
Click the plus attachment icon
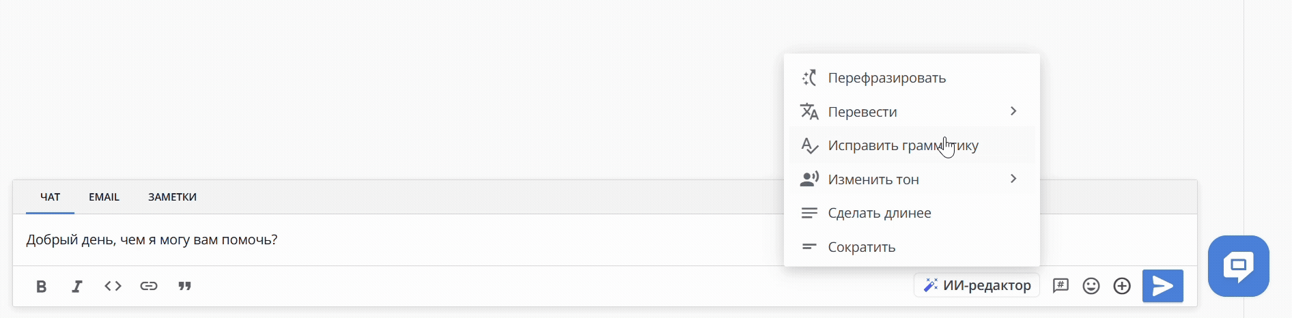(1122, 286)
